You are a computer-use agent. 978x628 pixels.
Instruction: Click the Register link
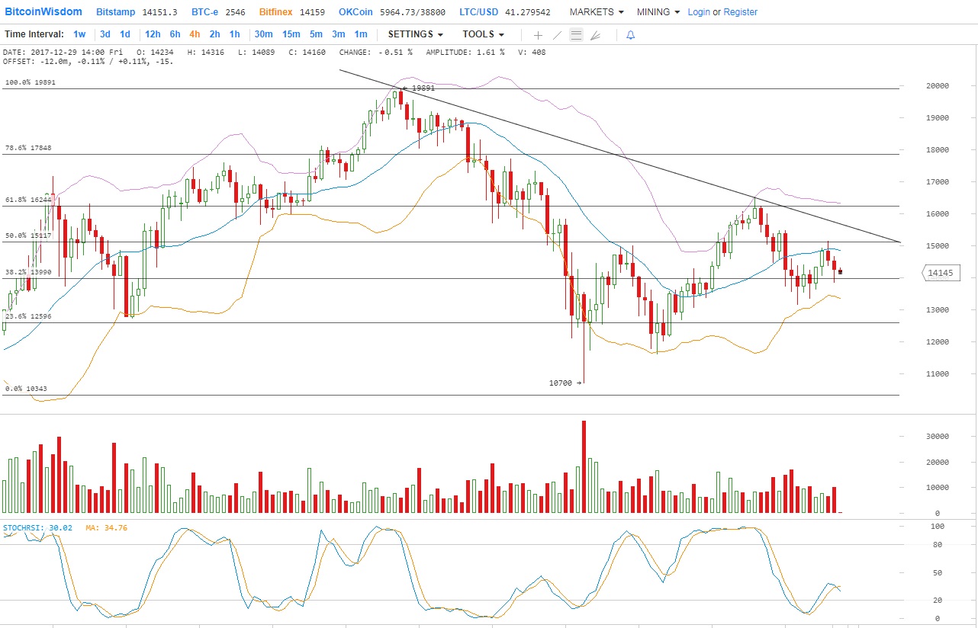(741, 12)
